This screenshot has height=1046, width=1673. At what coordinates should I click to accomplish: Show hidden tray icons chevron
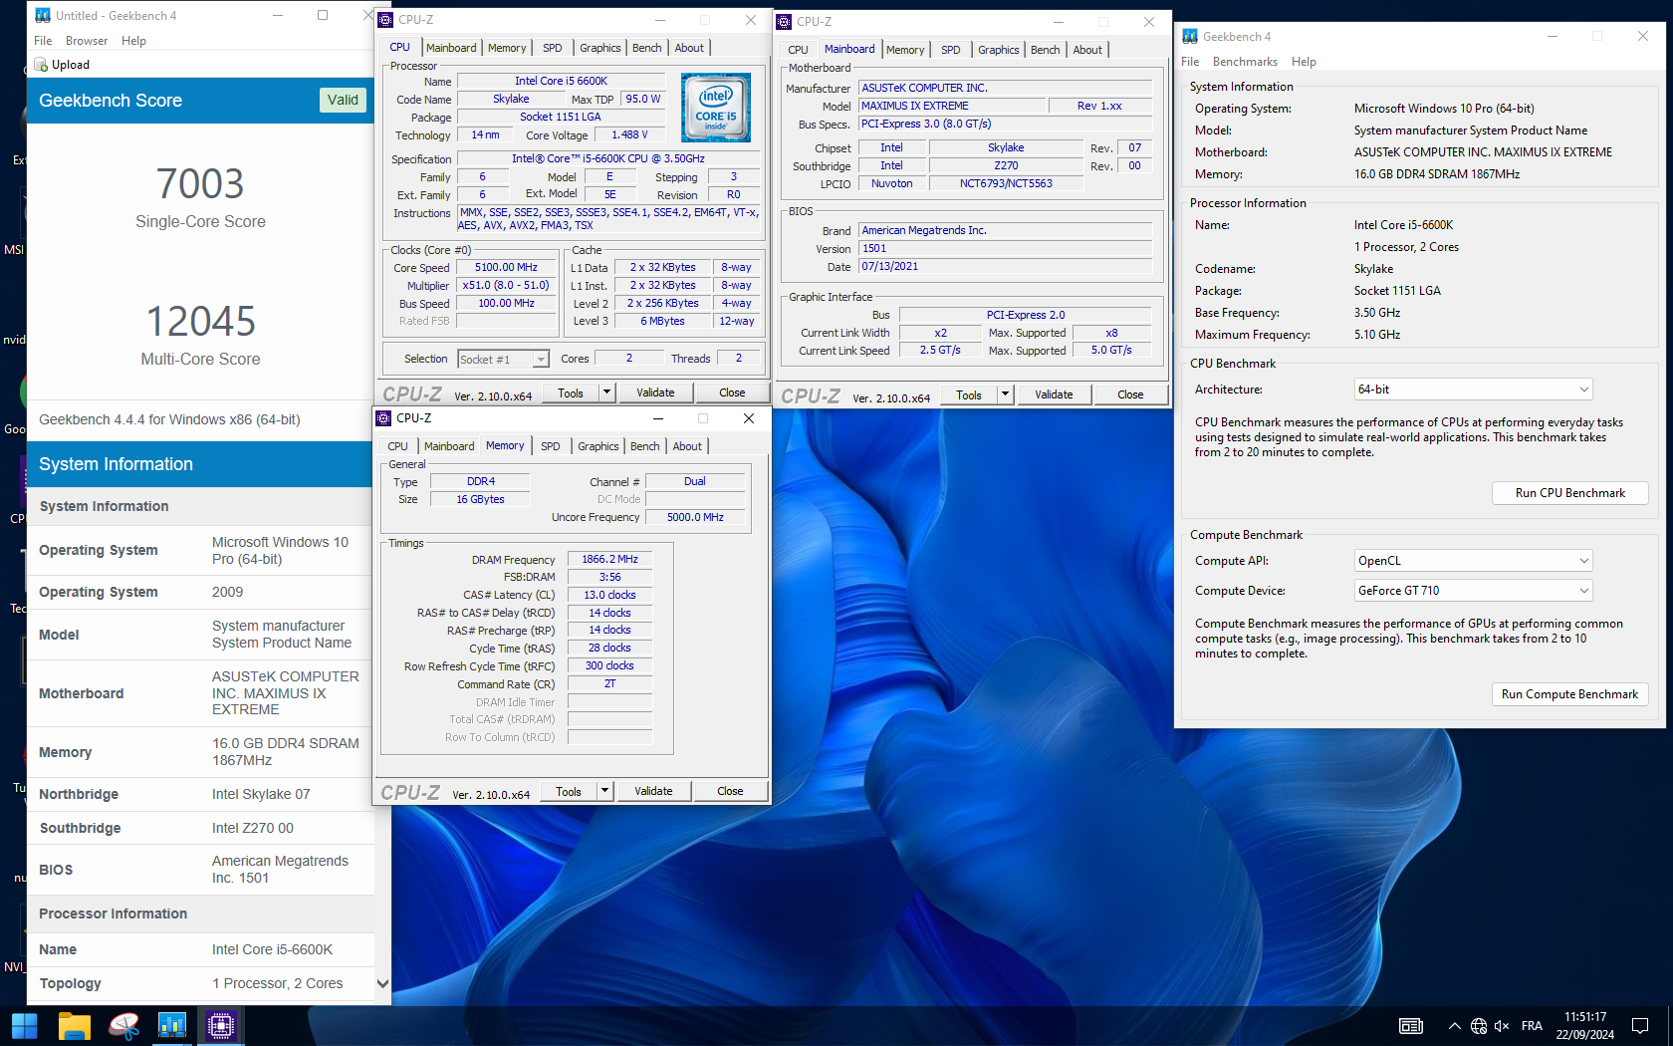coord(1454,1026)
